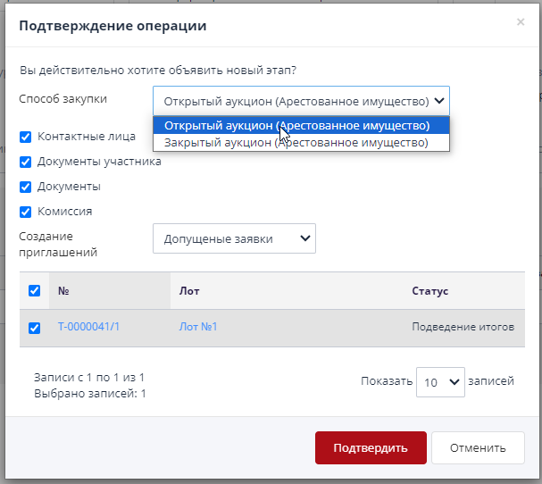Open the T-0000041/1 link
The height and width of the screenshot is (484, 542).
click(x=88, y=327)
